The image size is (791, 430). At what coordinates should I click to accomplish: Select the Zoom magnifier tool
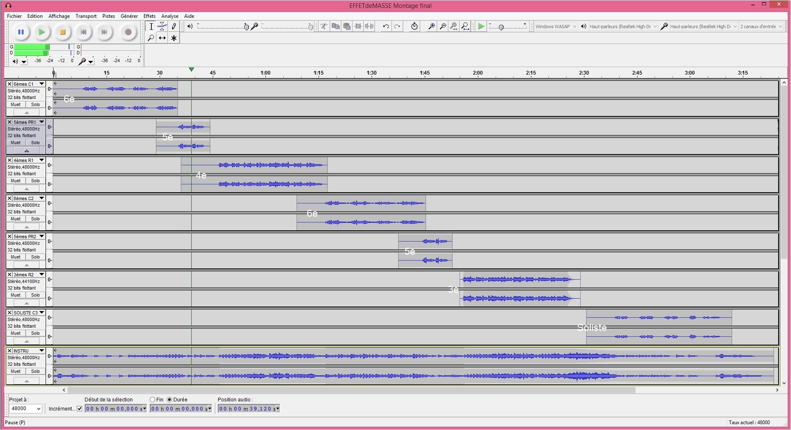(x=151, y=38)
